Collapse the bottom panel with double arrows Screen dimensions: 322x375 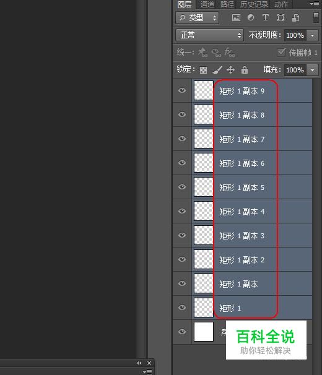click(139, 363)
